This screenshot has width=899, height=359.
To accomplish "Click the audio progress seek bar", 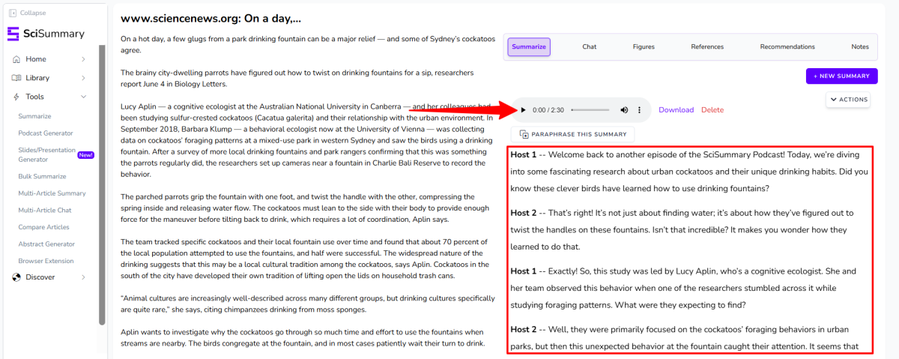I will 590,110.
